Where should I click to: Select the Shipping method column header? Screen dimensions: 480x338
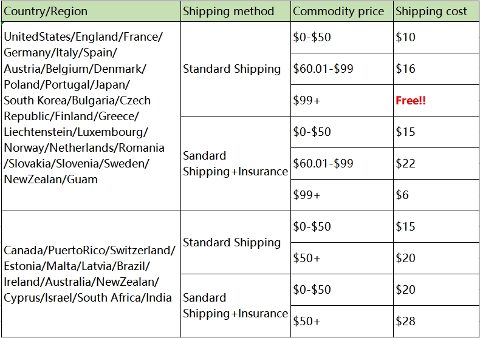coord(228,11)
